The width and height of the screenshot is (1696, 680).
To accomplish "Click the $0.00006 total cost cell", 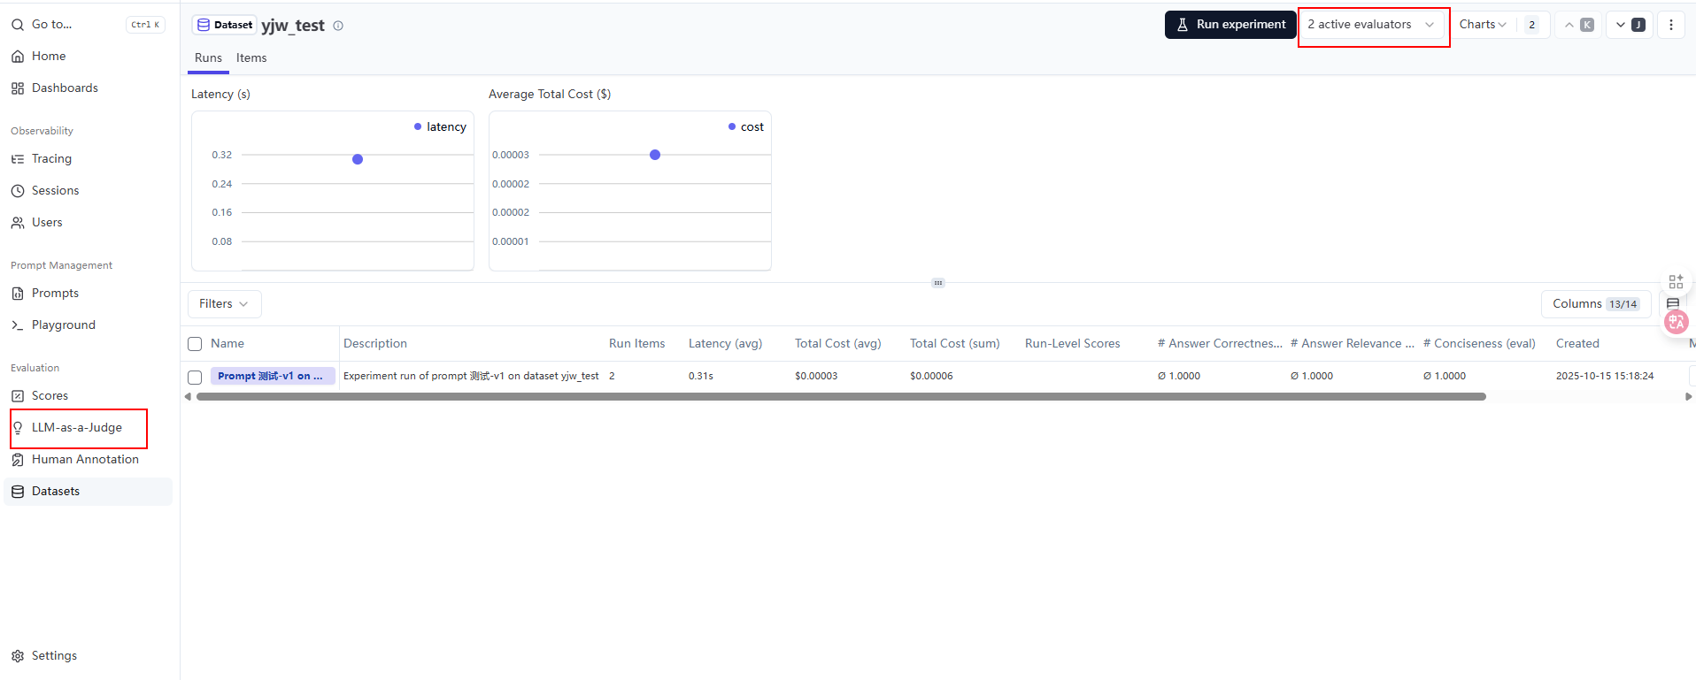I will tap(931, 376).
